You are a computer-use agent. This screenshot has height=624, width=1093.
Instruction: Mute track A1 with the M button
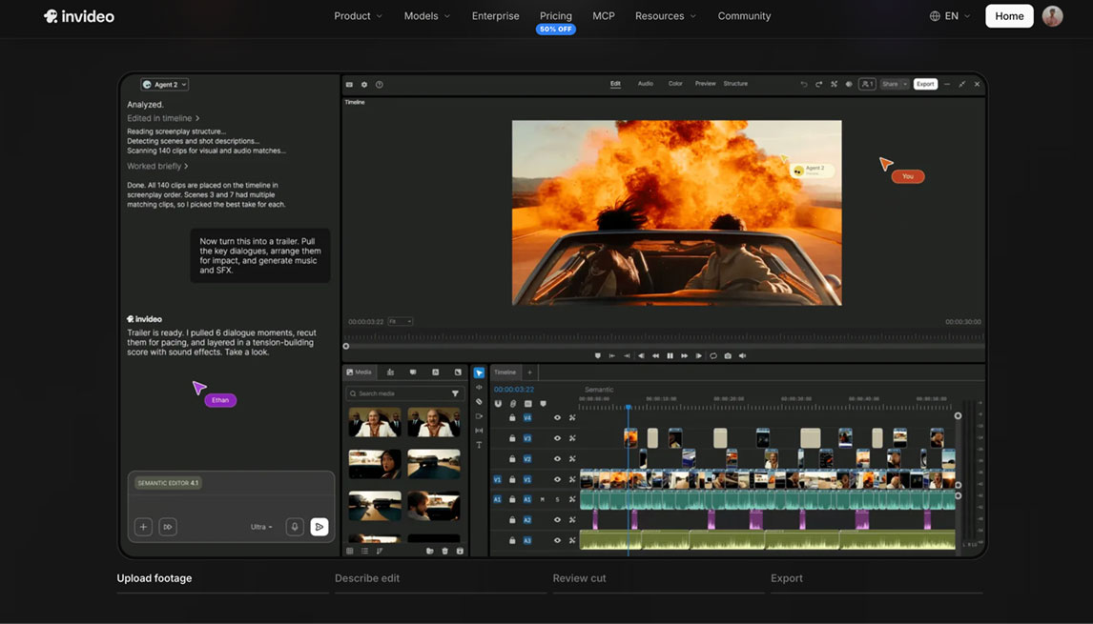(543, 499)
